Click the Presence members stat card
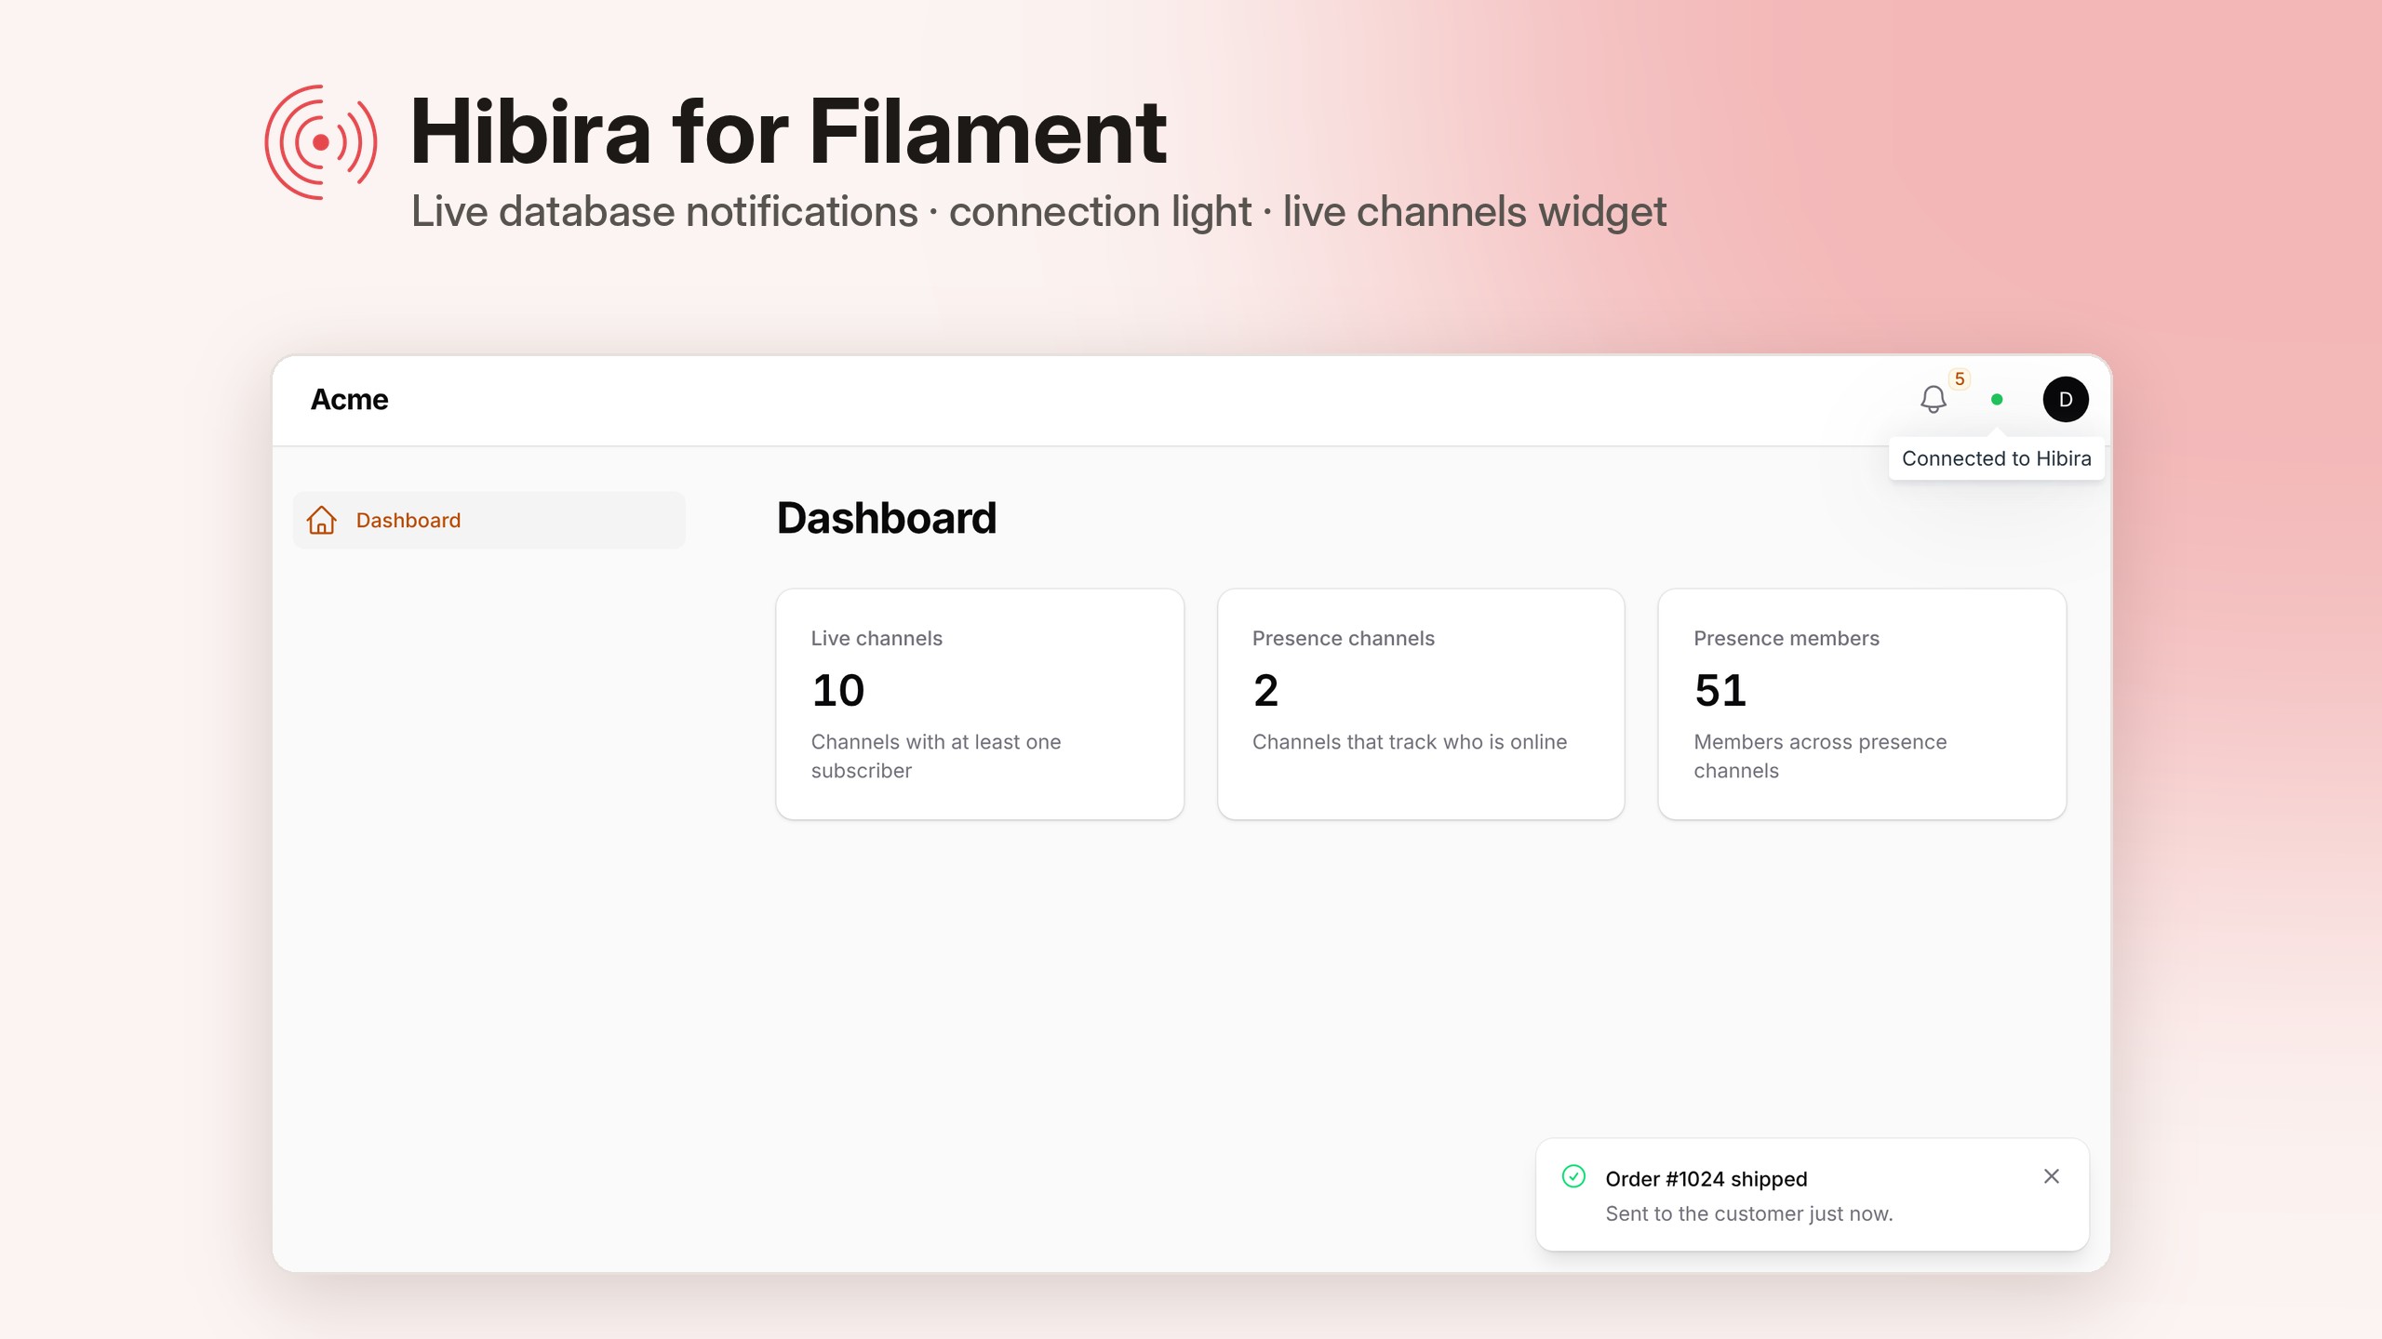This screenshot has height=1339, width=2382. 1862,704
